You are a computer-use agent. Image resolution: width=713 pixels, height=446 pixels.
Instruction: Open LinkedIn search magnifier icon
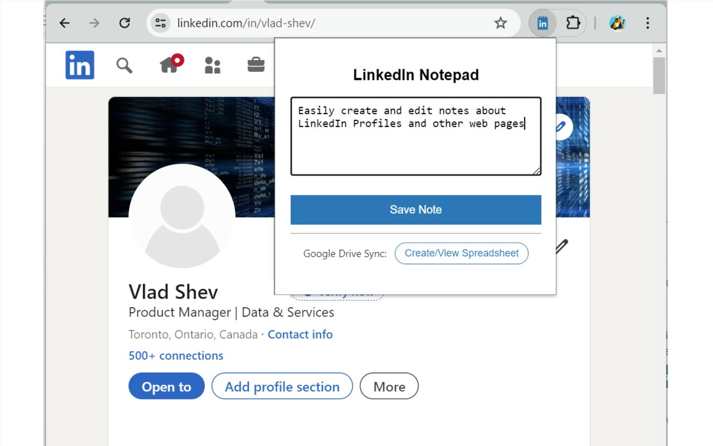124,65
